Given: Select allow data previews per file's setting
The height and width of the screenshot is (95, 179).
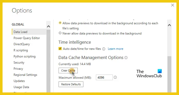Looking at the screenshot, I should click(60, 23).
